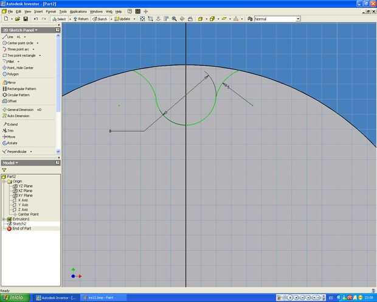The image size is (377, 302).
Task: Click the Select toolbar button
Action: [60, 19]
